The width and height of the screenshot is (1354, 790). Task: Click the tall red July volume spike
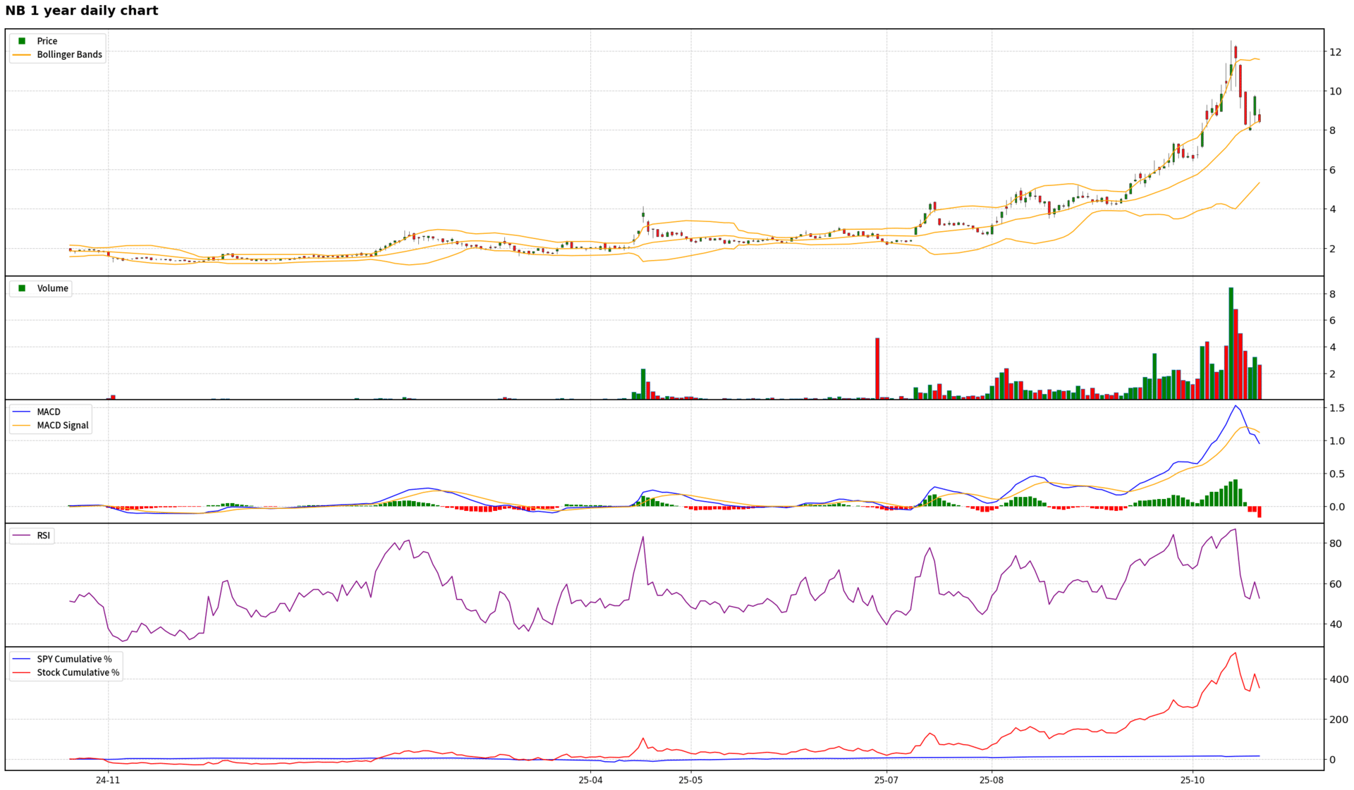coord(877,369)
